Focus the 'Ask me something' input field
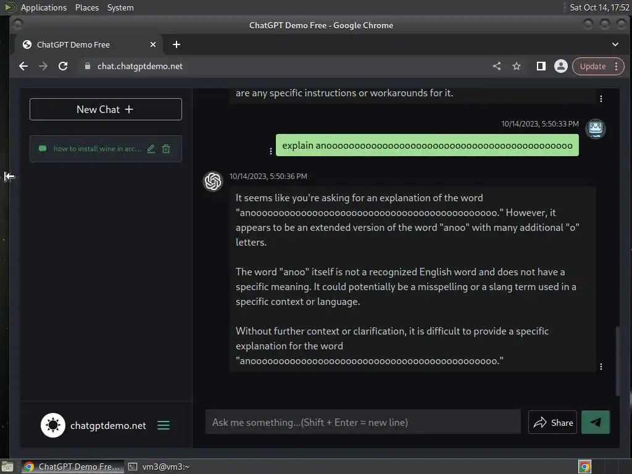This screenshot has width=632, height=474. pyautogui.click(x=363, y=422)
